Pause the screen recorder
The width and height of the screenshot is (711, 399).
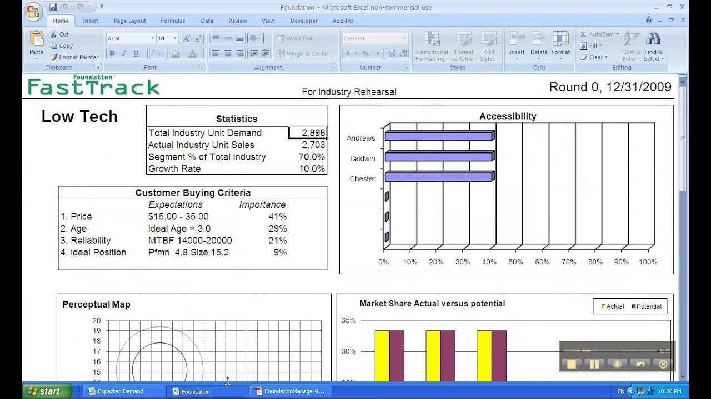click(x=594, y=364)
